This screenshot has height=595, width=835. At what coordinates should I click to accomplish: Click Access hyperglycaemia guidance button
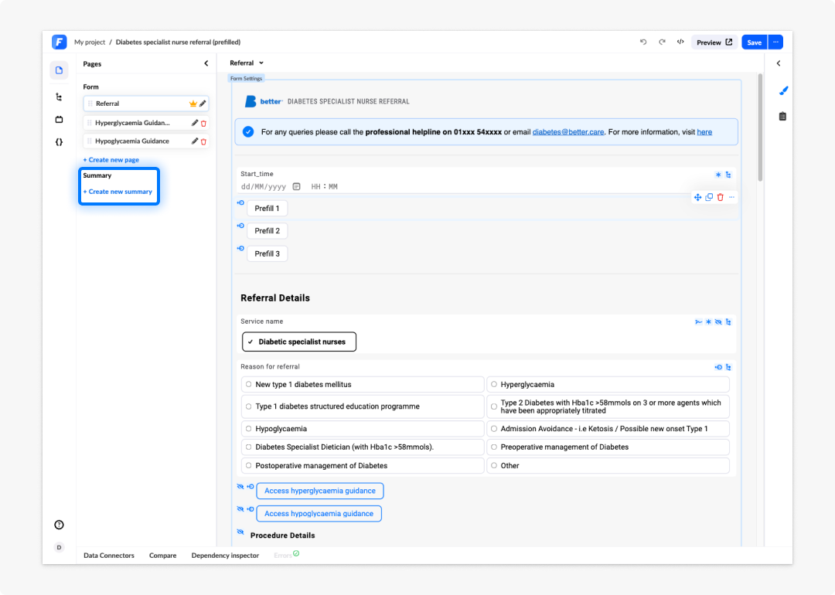pyautogui.click(x=320, y=491)
